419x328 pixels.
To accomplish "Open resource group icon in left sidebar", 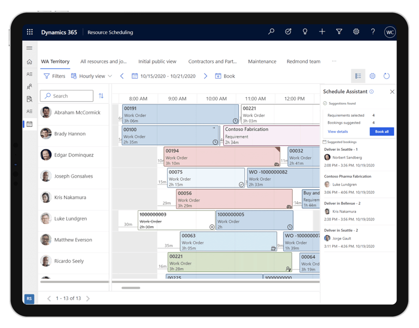I will [x=29, y=86].
